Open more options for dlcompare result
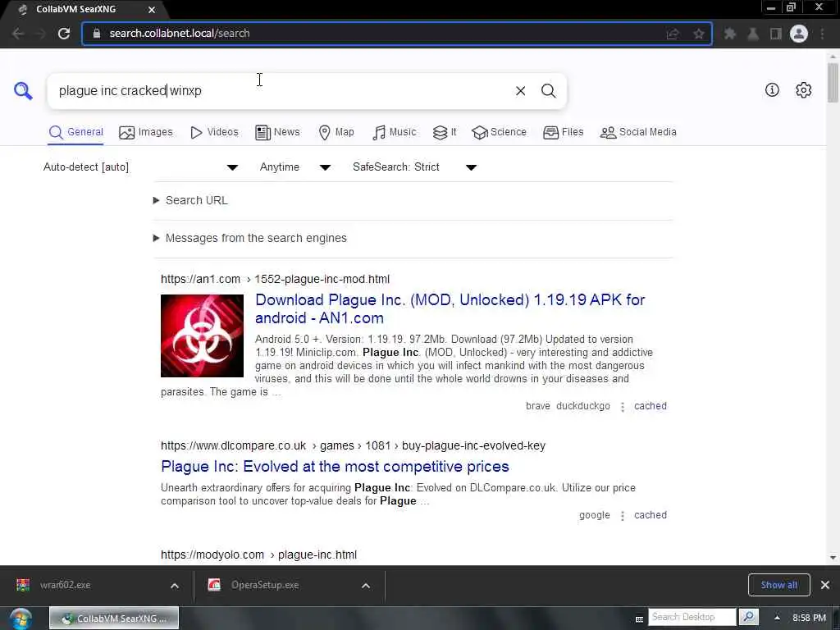This screenshot has width=840, height=630. tap(622, 515)
